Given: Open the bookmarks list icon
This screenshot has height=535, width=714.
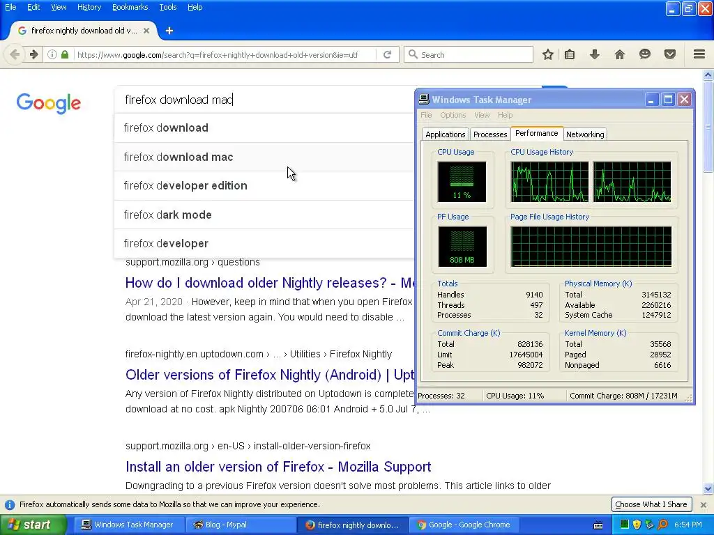Looking at the screenshot, I should point(569,54).
